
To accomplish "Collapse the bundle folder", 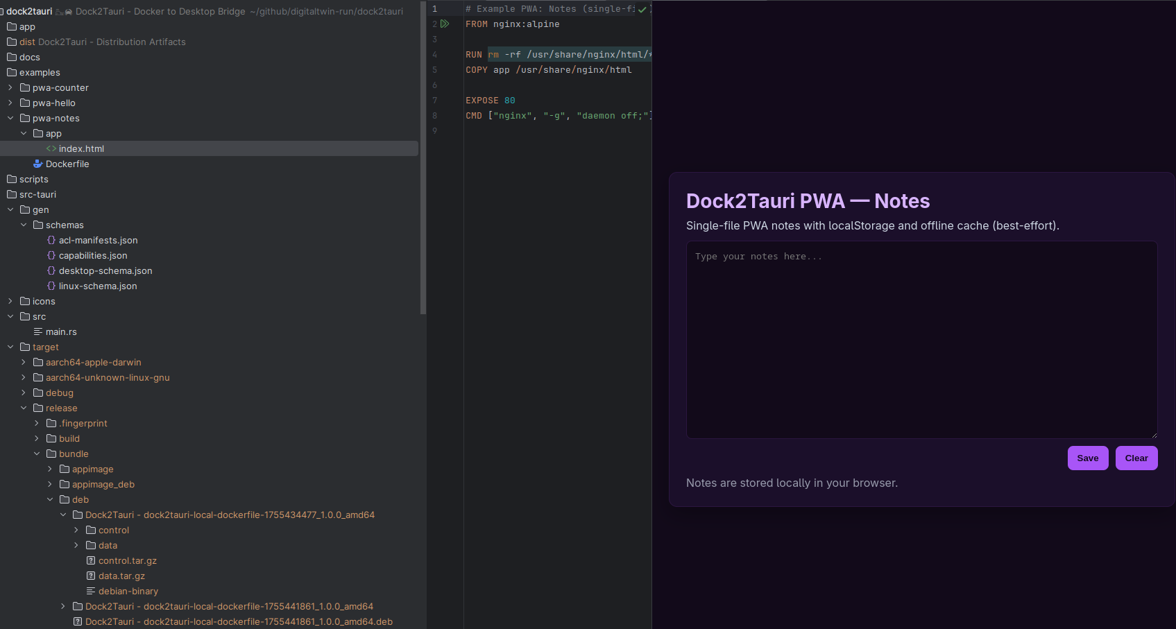I will click(x=37, y=454).
